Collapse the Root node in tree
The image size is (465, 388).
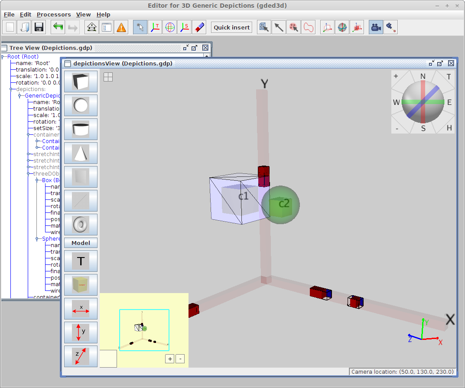[x=3, y=57]
